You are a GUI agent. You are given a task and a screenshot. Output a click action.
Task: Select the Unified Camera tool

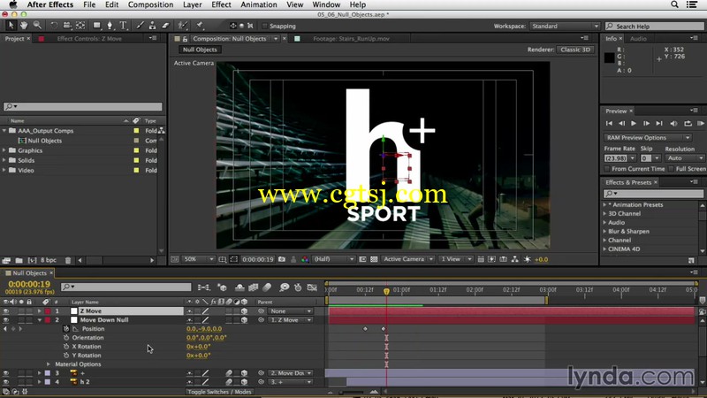[x=67, y=26]
